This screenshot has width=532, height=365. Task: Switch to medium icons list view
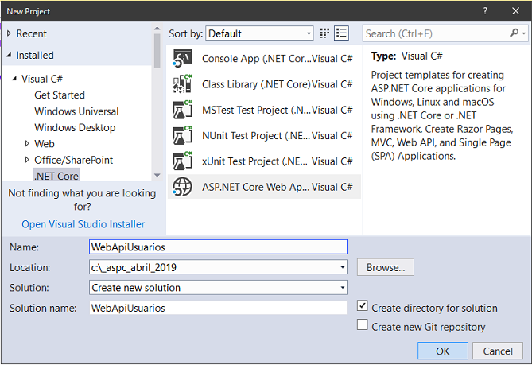click(x=341, y=33)
